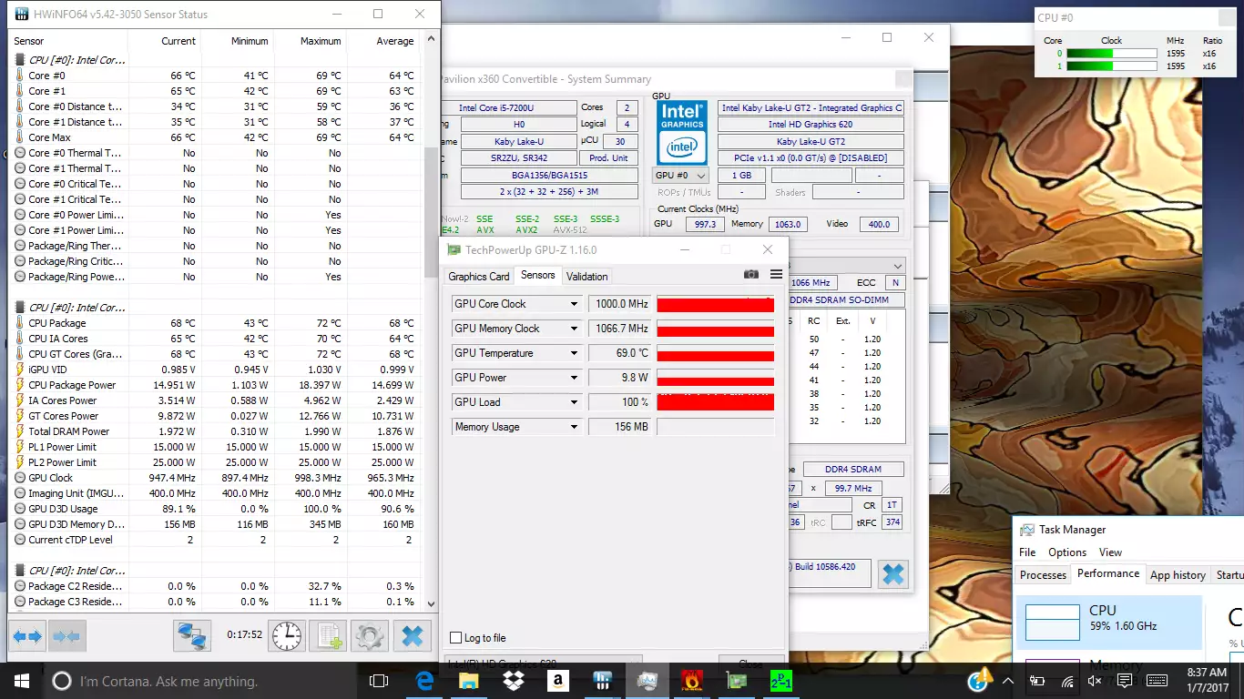Click the blue X button in System Summary
1244x699 pixels.
click(x=893, y=573)
